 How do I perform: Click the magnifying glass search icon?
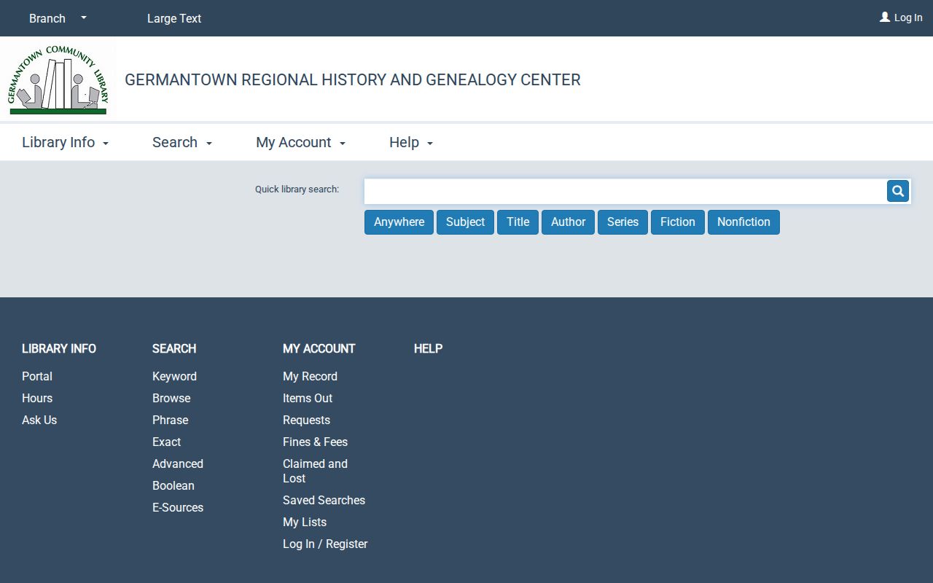[x=898, y=191]
